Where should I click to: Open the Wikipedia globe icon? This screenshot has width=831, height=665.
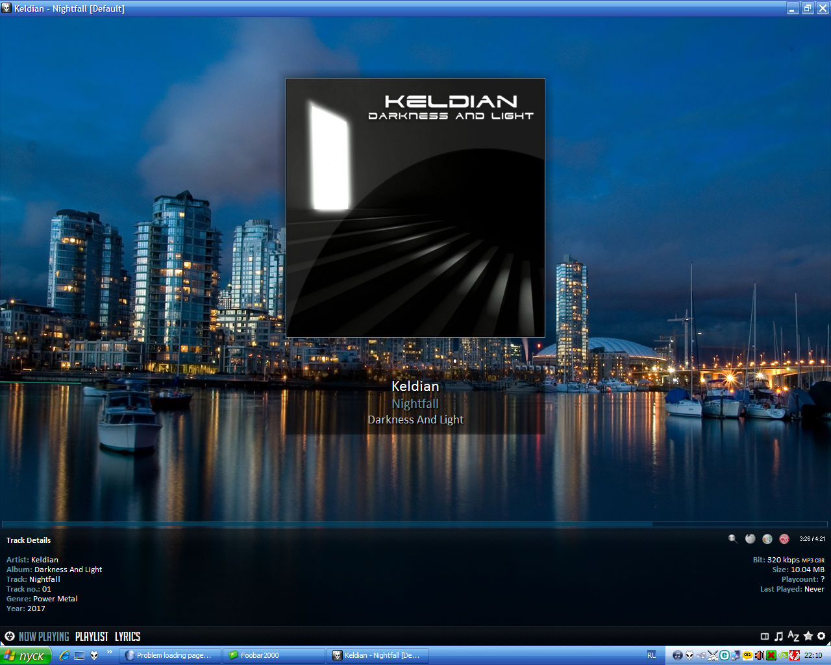click(750, 538)
